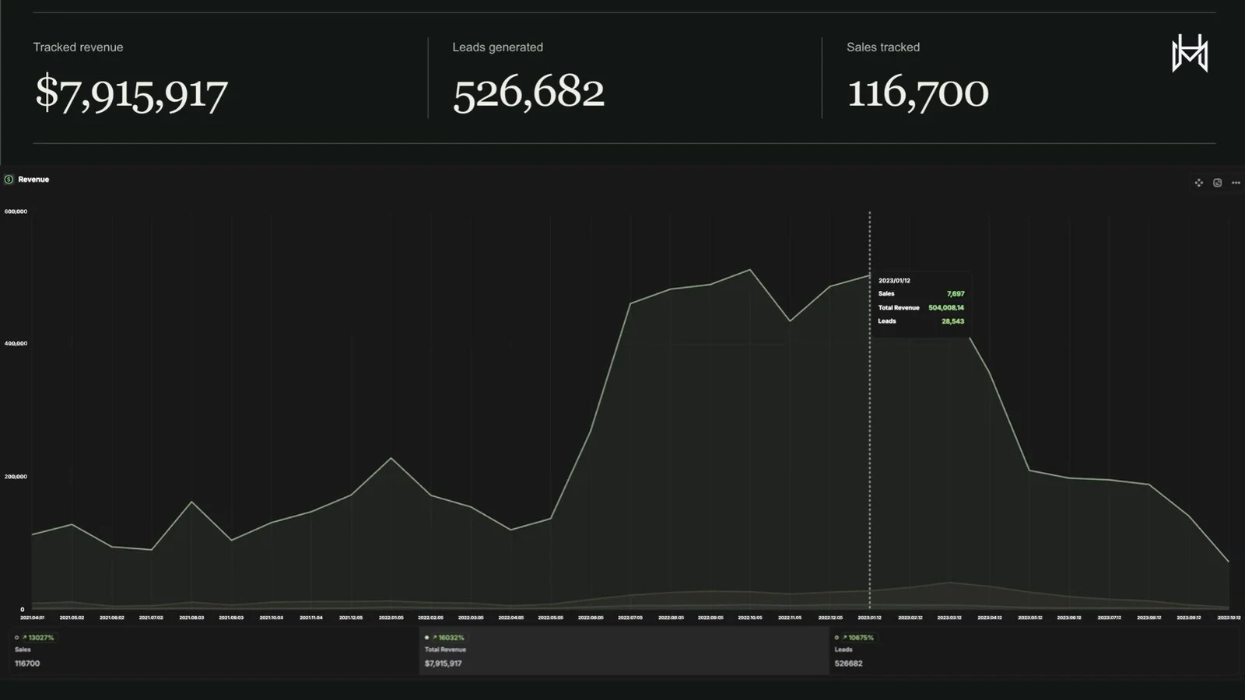Click the 2022.10.05 x-axis date label

[x=750, y=618]
